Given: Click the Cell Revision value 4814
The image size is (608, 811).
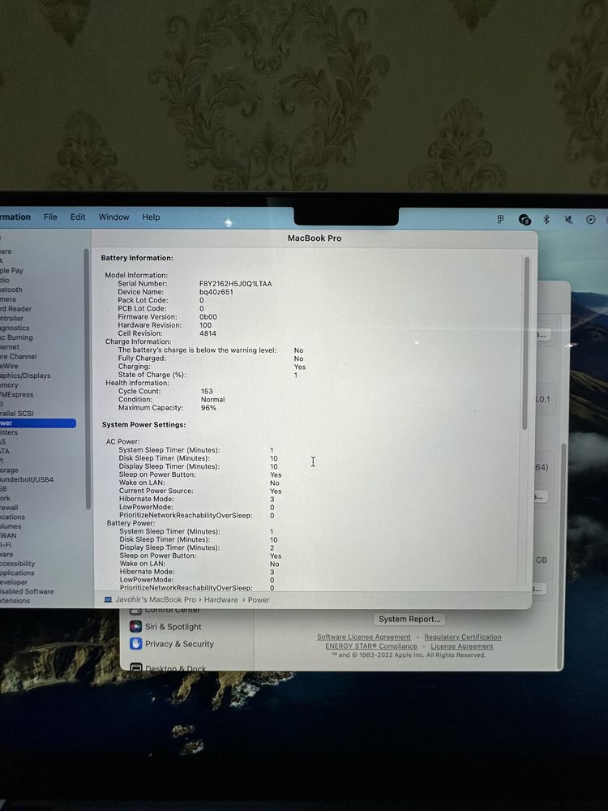Looking at the screenshot, I should point(208,333).
